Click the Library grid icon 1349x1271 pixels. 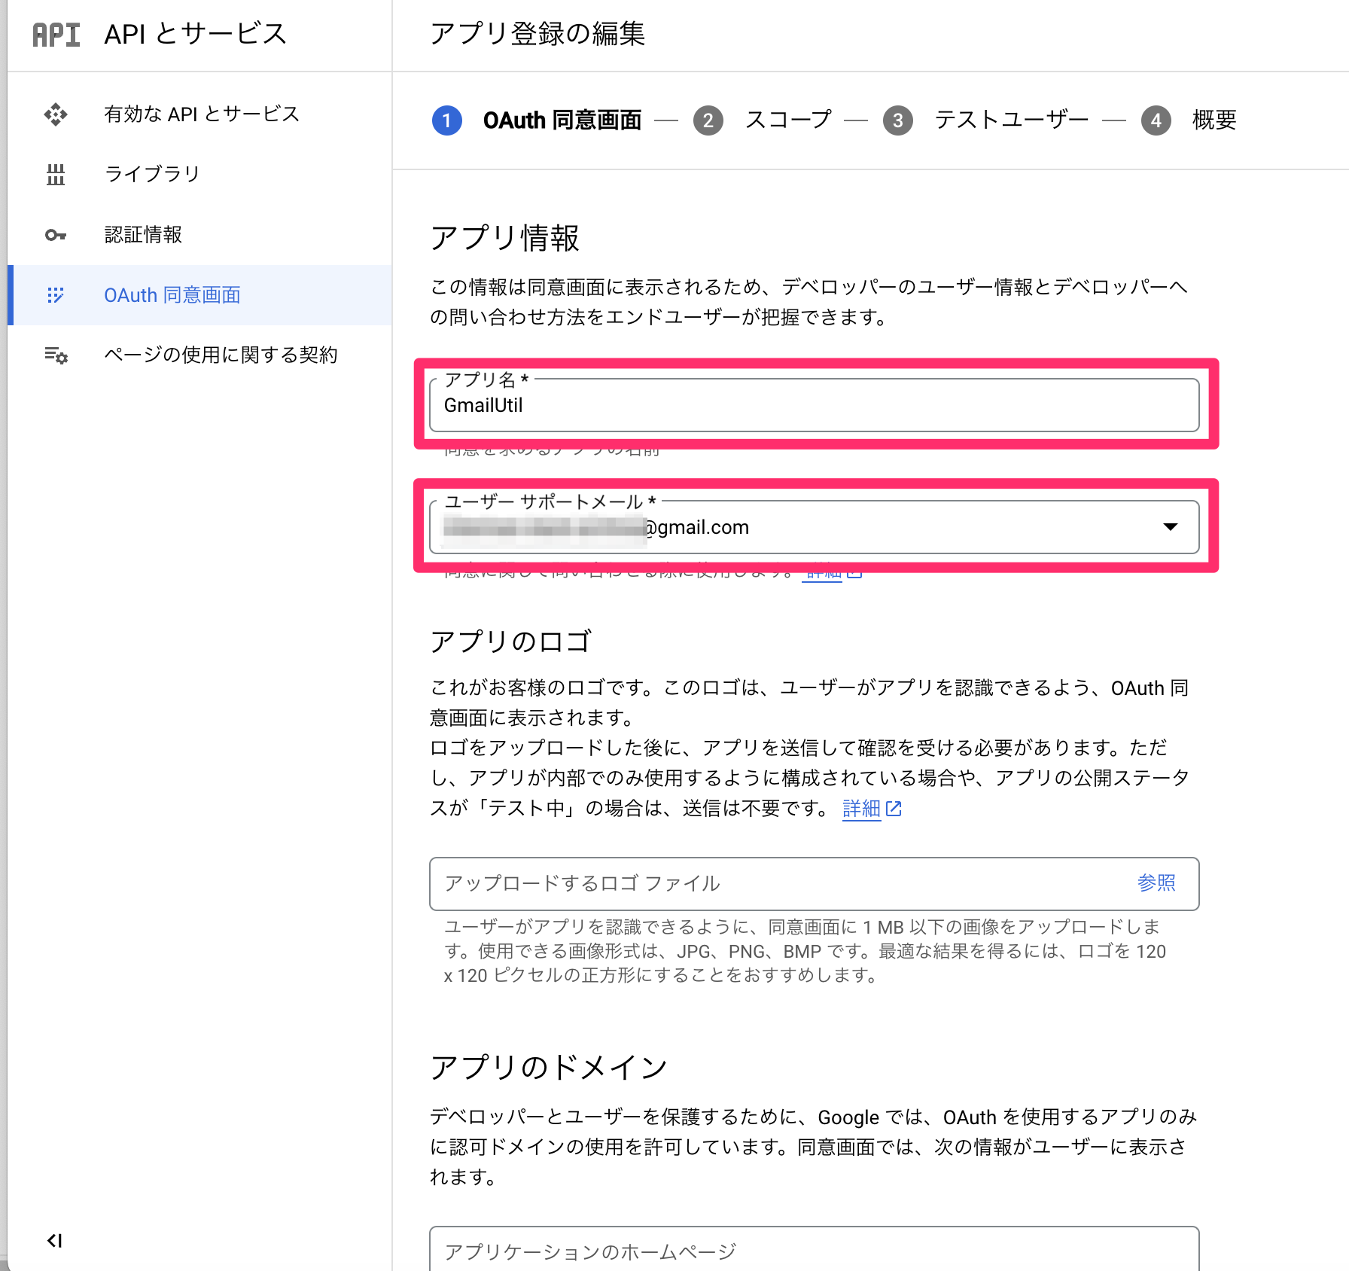point(56,175)
